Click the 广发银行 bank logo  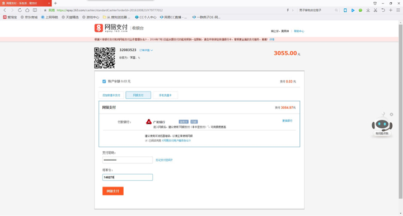[x=149, y=122]
